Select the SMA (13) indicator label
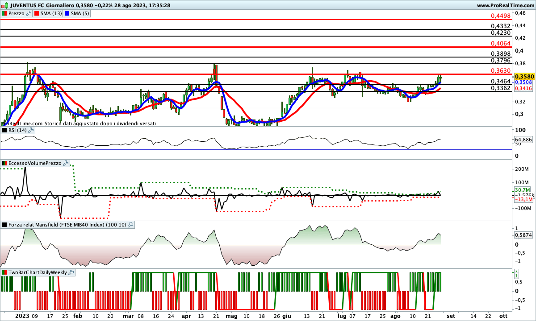 51,14
